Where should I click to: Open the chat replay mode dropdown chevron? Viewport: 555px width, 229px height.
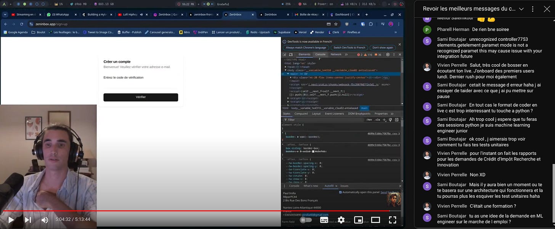521,9
